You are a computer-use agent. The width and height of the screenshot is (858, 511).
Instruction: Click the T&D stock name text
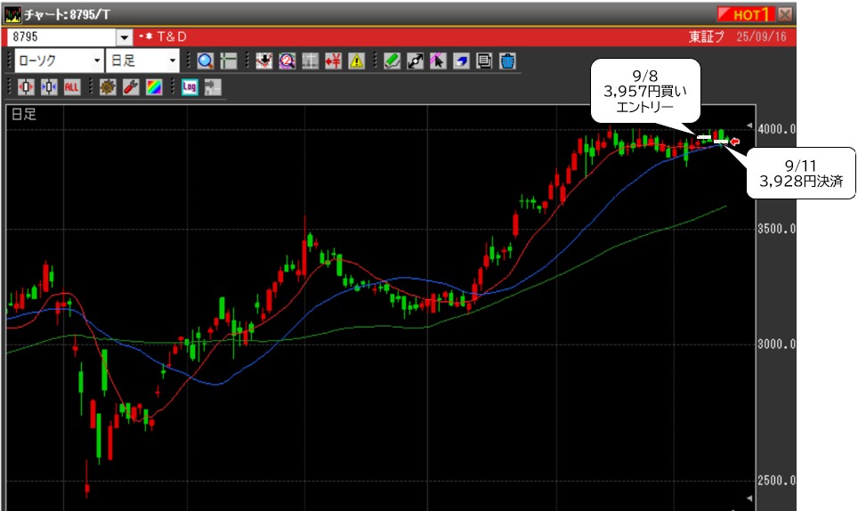(x=172, y=37)
